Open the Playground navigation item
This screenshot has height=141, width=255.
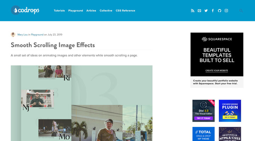point(76,11)
